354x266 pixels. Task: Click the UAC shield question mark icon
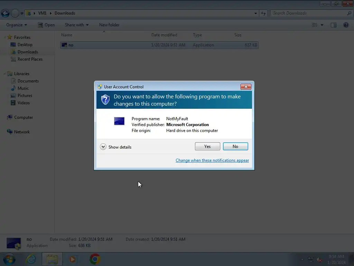(x=105, y=99)
